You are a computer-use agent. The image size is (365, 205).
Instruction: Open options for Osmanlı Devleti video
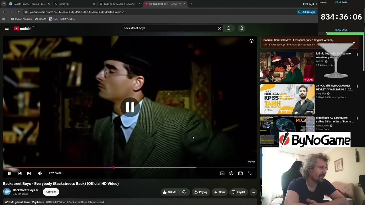pos(357,87)
